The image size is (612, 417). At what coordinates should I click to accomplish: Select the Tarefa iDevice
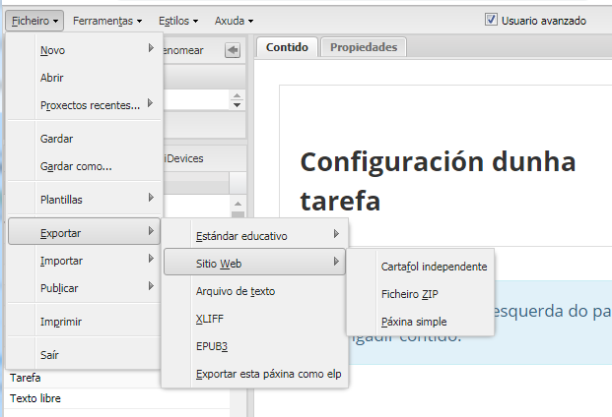(117, 378)
